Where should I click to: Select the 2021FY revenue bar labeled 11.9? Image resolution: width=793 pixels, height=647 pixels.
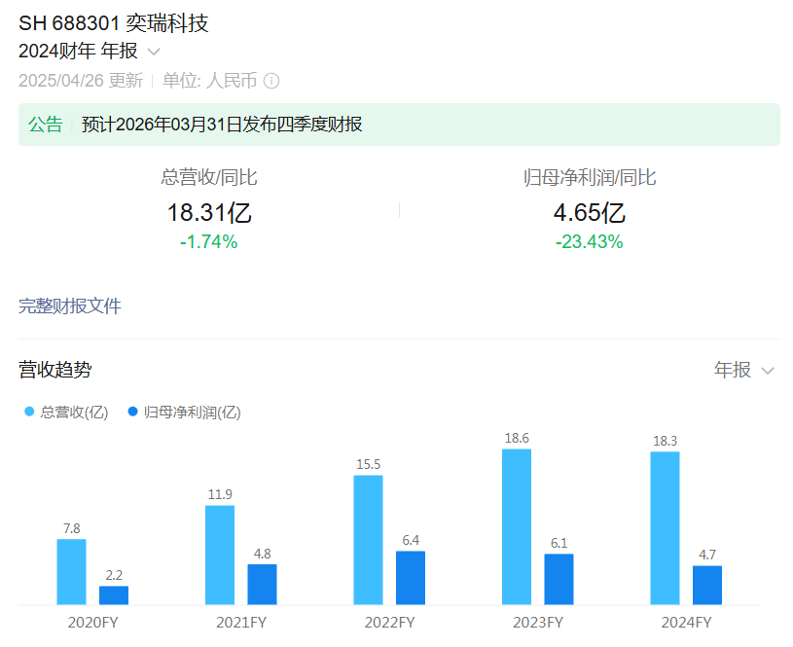coord(220,555)
